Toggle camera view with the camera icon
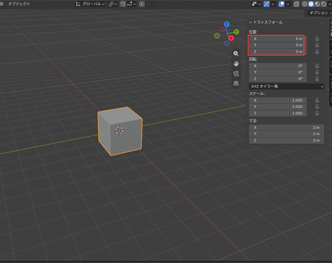 tap(236, 73)
